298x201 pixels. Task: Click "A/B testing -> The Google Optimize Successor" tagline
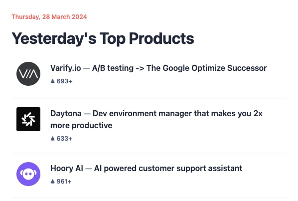tap(179, 68)
